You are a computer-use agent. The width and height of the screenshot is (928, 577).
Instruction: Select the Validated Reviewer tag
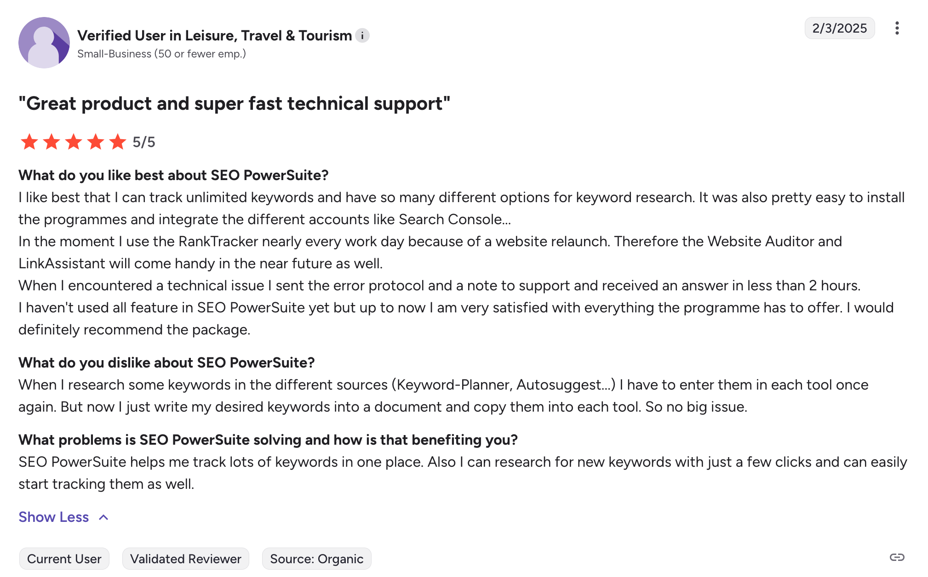[186, 559]
